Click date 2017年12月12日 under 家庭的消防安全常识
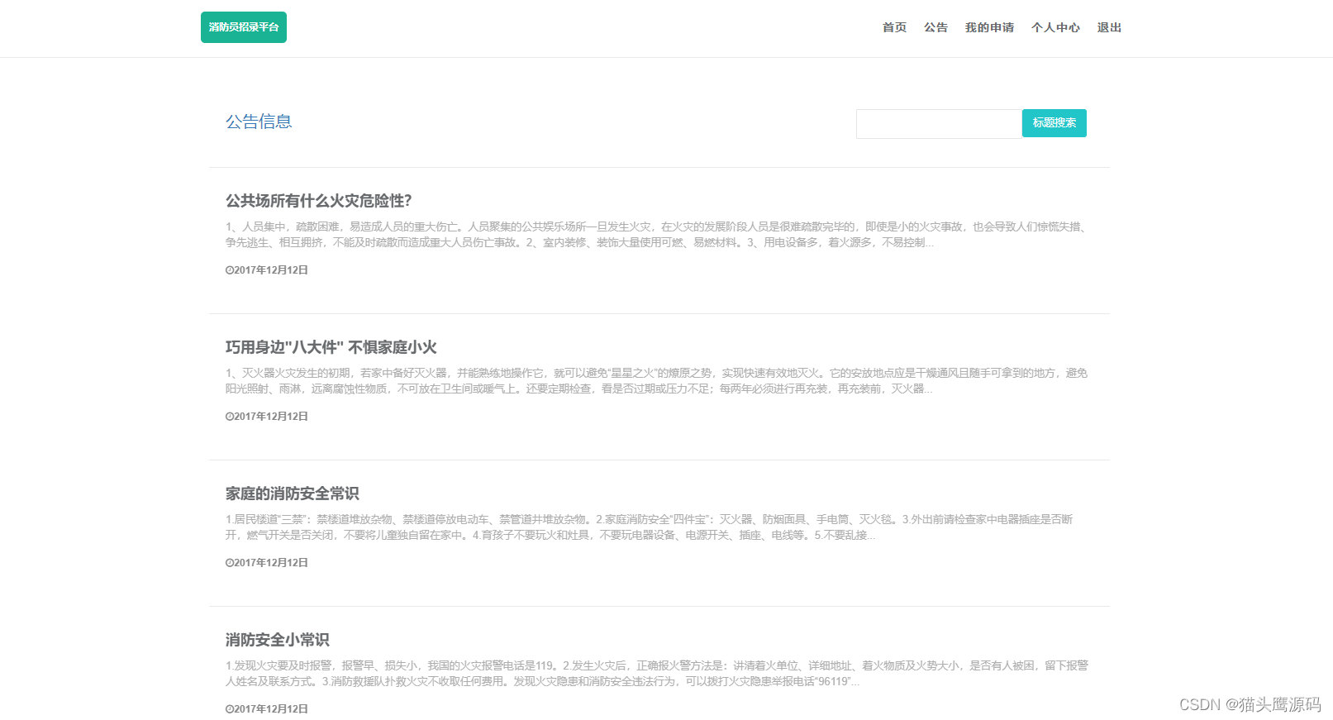Viewport: 1333px width, 720px height. point(271,563)
